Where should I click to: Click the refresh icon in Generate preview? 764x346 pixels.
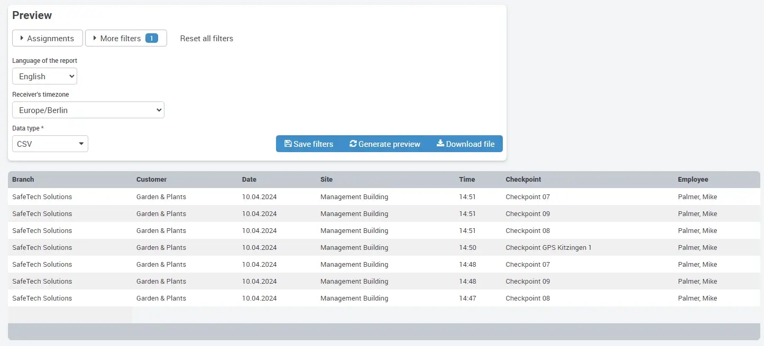point(353,144)
